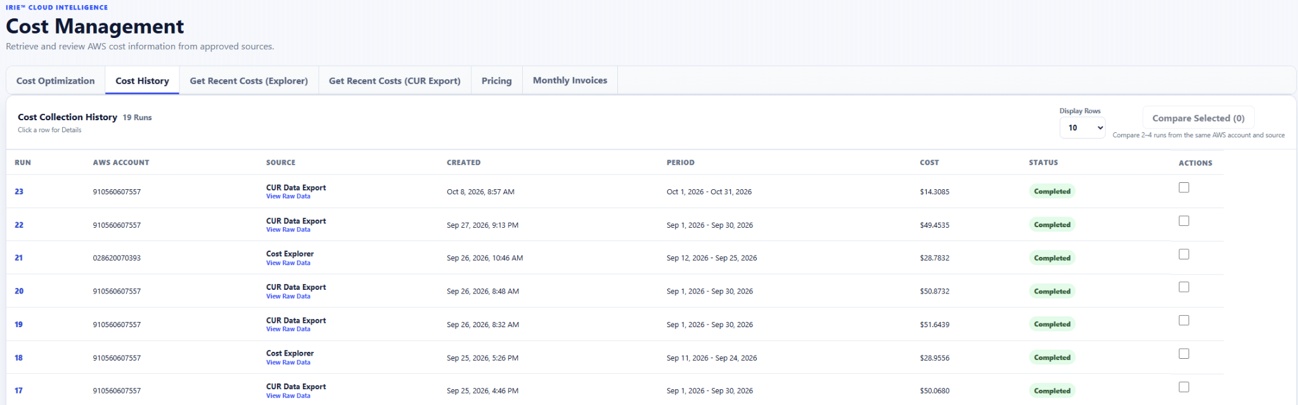Viewport: 1298px width, 405px height.
Task: Open run number 18 link
Action: 18,358
